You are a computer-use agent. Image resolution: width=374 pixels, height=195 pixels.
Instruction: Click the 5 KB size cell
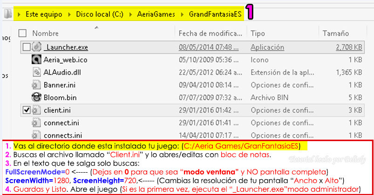coord(355,98)
